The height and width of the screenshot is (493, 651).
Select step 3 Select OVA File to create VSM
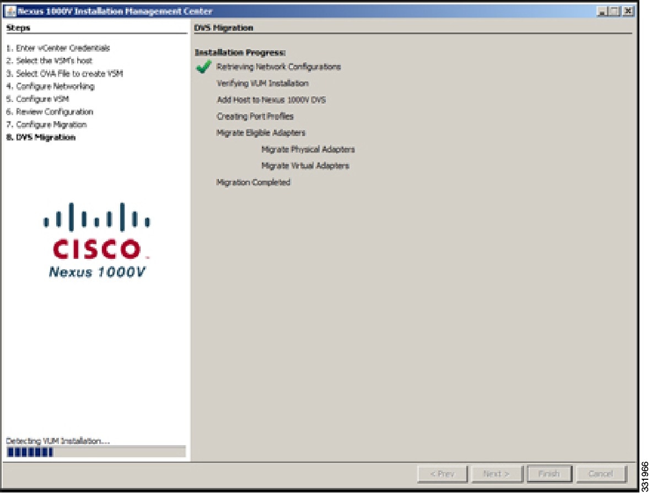pyautogui.click(x=64, y=73)
